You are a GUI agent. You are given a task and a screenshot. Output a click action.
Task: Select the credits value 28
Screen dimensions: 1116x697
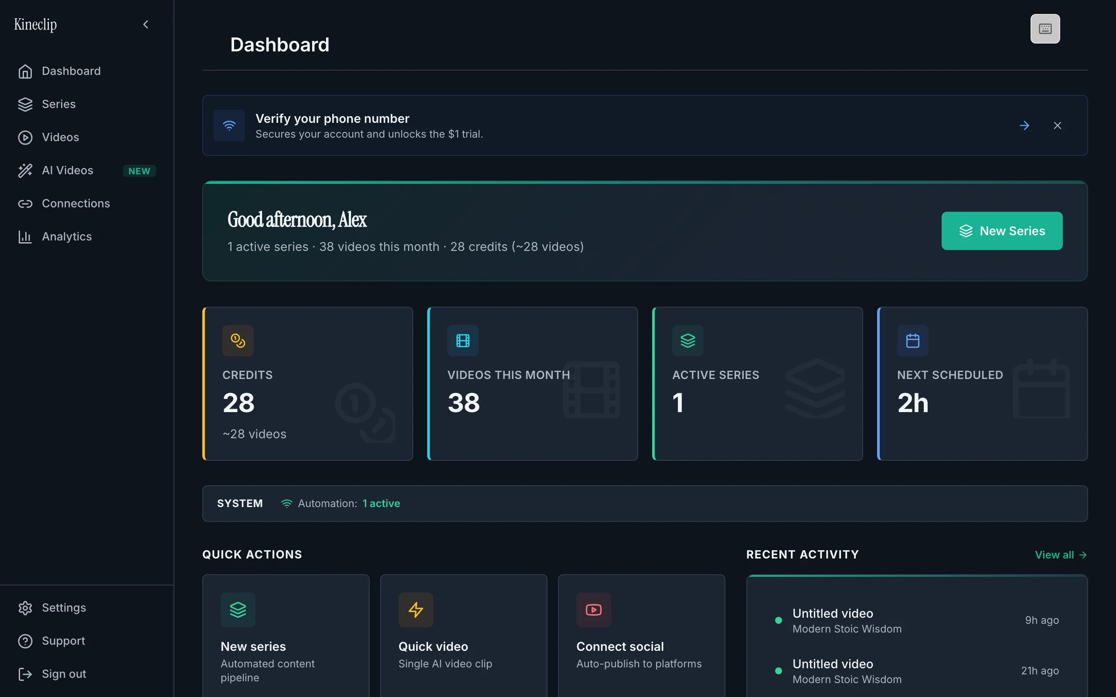(238, 403)
